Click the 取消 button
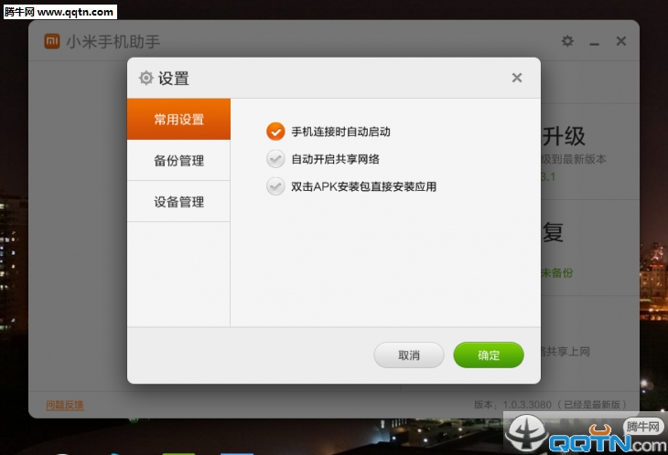The width and height of the screenshot is (668, 455). (x=409, y=355)
